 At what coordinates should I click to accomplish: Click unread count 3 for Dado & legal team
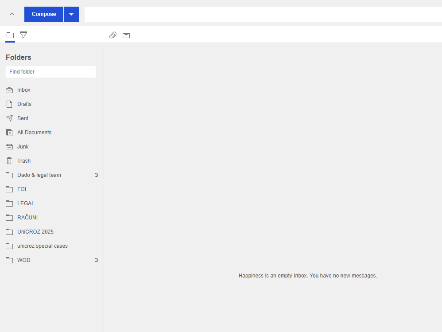click(x=97, y=175)
